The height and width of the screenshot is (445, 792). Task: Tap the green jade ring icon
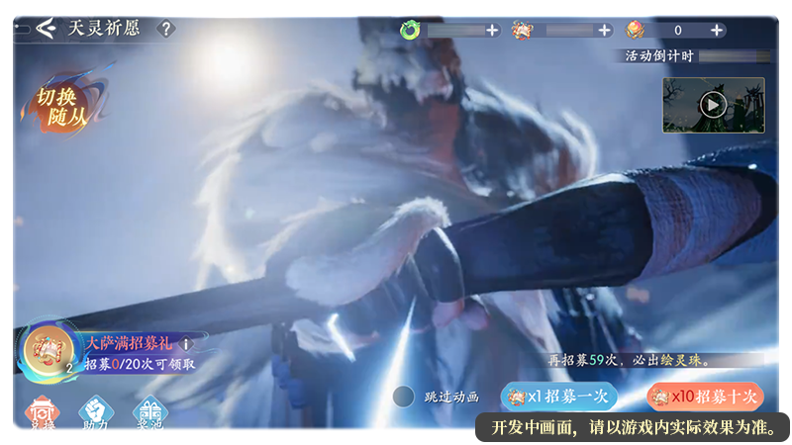[410, 31]
